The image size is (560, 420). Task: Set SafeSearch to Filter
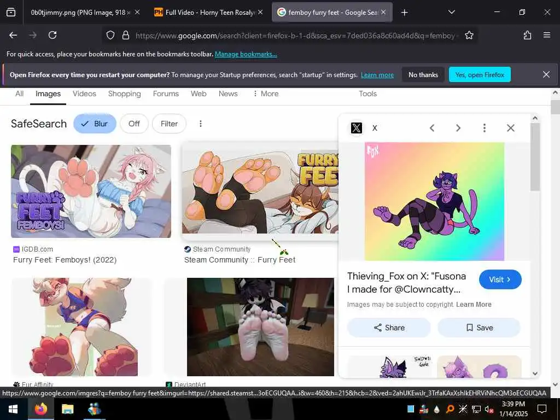(169, 124)
